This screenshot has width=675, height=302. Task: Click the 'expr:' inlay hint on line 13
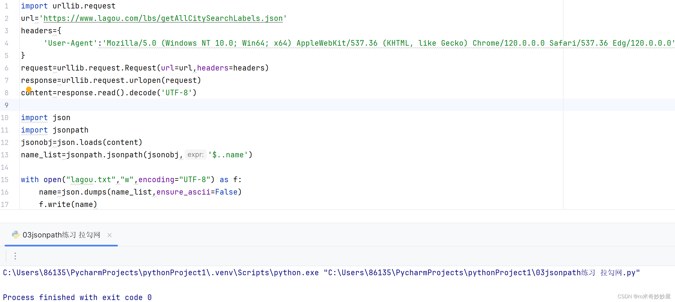196,155
